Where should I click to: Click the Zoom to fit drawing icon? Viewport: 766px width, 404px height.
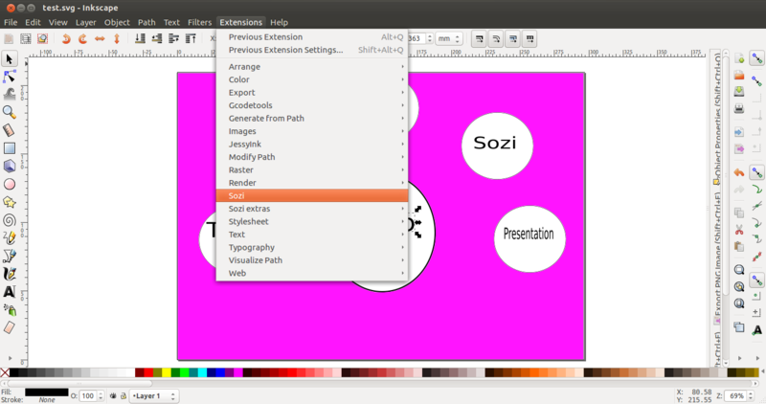click(x=739, y=286)
